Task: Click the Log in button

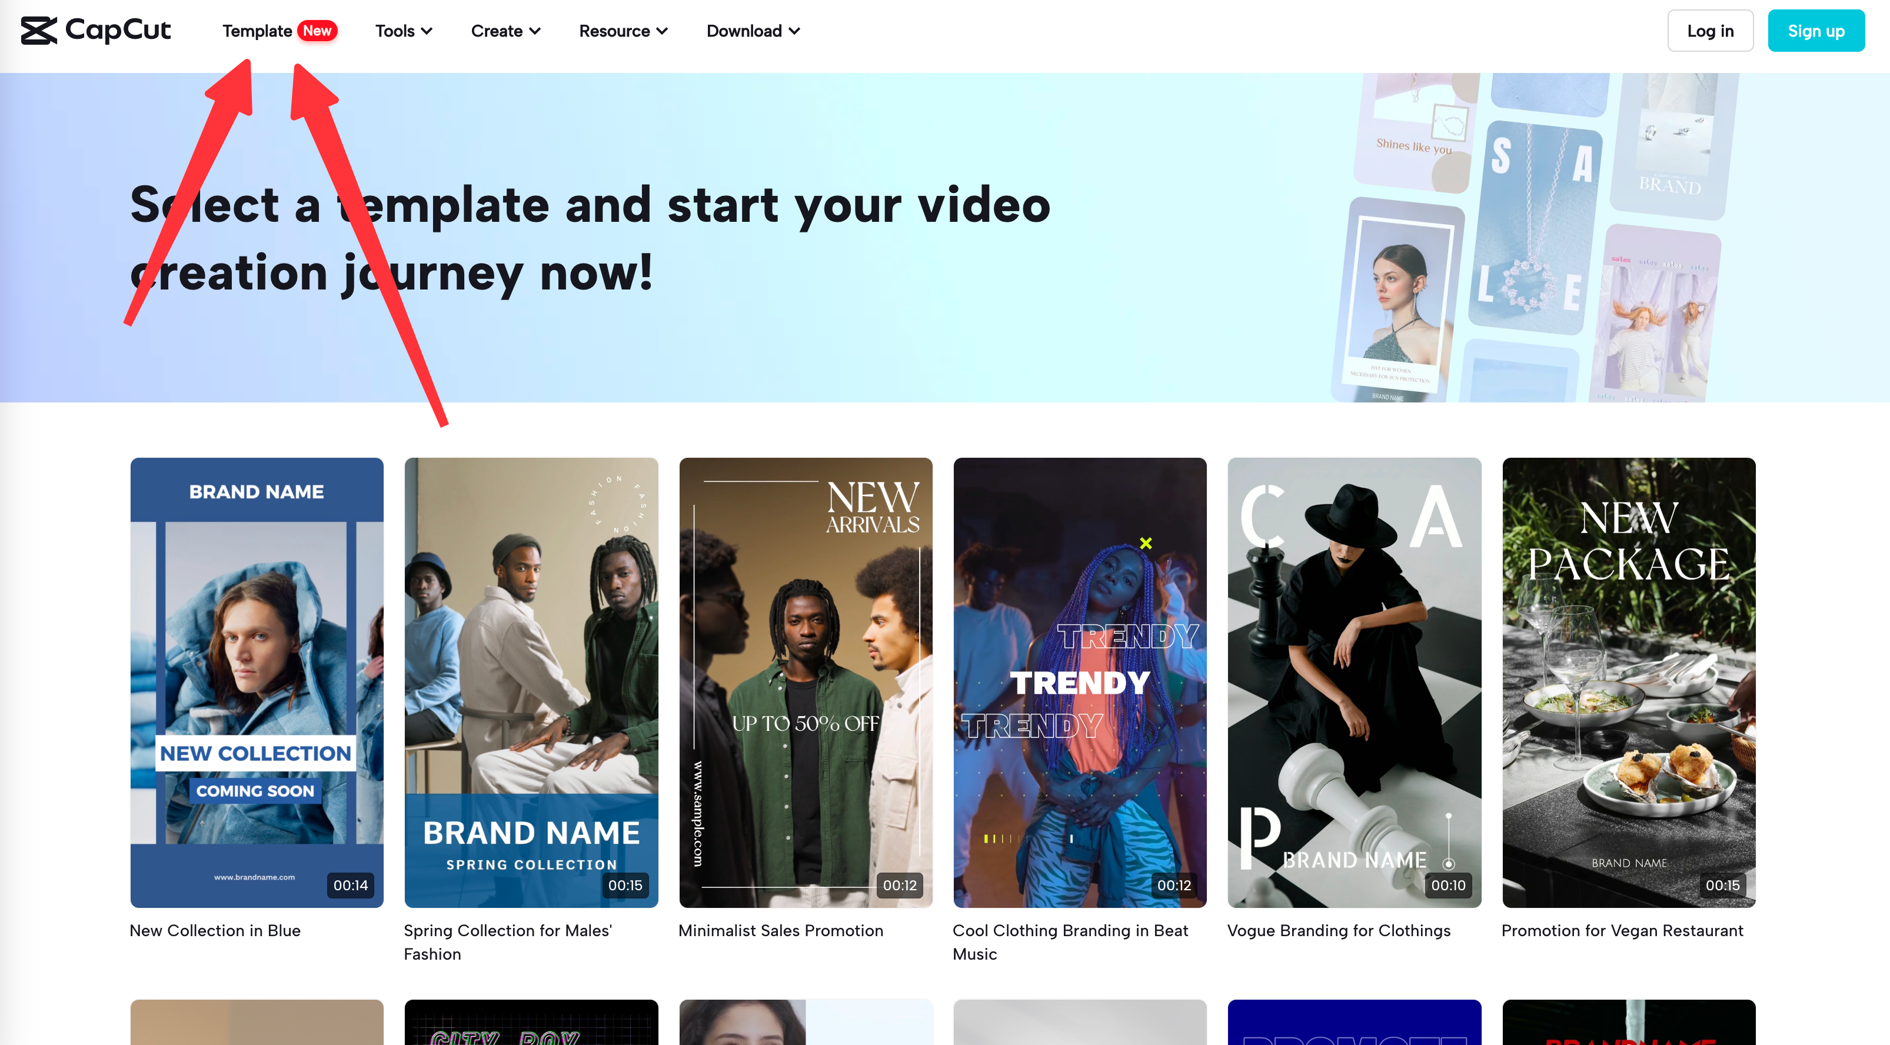Action: (1709, 31)
